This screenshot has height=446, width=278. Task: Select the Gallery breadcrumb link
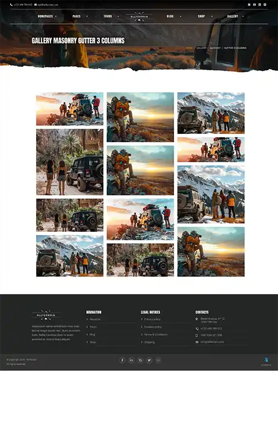click(x=201, y=48)
